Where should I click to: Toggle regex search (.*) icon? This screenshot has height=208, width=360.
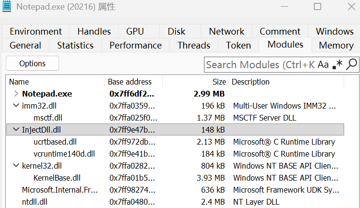[x=337, y=64]
